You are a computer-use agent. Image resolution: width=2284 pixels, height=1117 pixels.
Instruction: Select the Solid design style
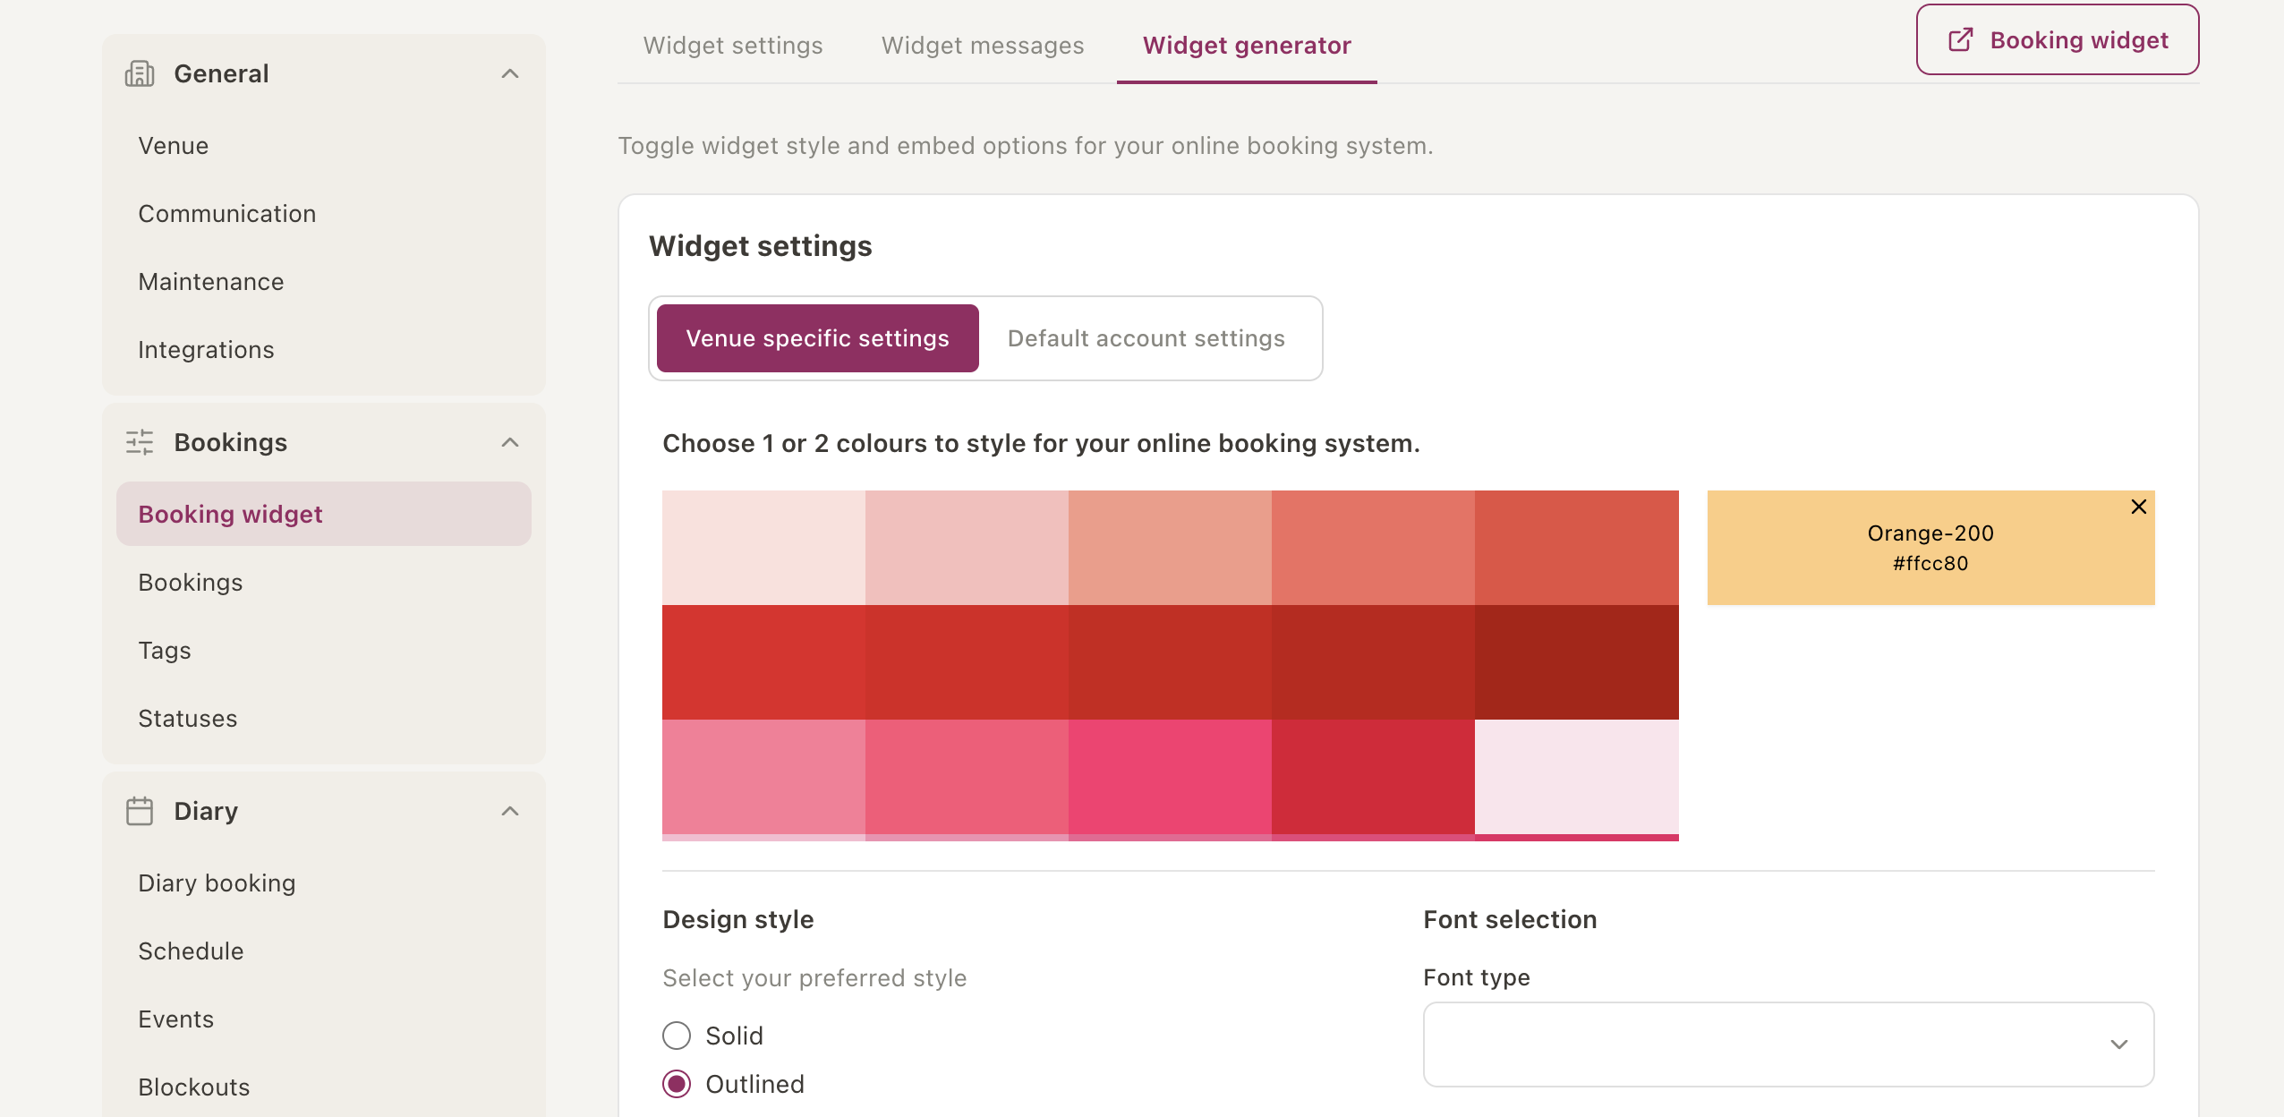[x=677, y=1036]
